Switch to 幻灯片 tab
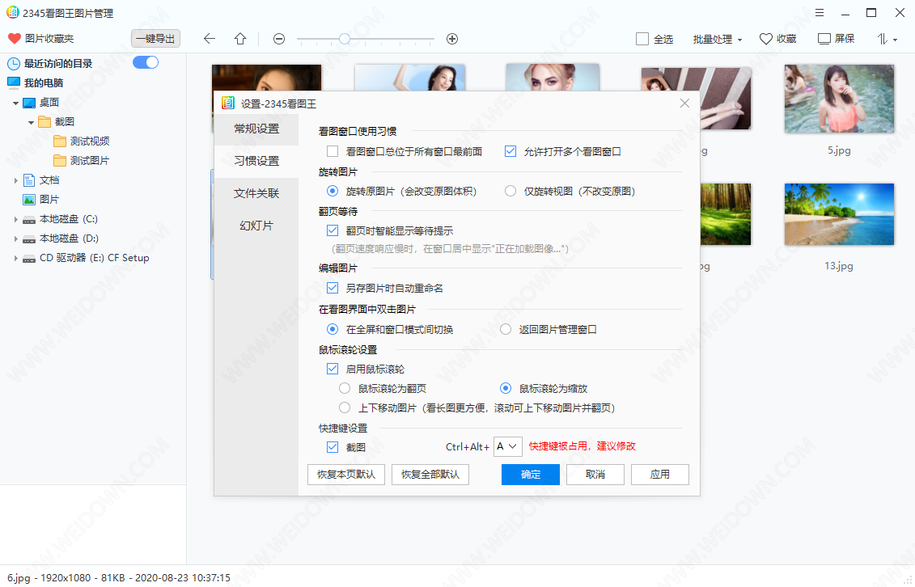 click(x=256, y=226)
